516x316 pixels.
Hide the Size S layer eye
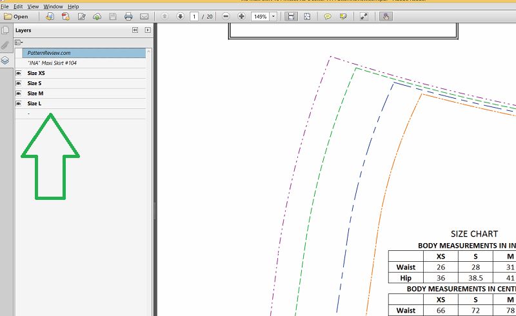(19, 83)
